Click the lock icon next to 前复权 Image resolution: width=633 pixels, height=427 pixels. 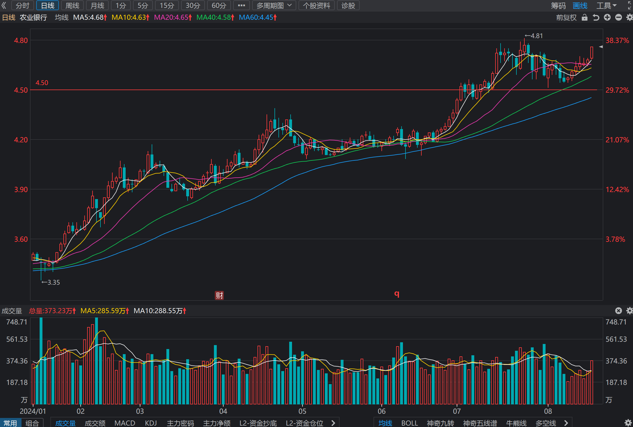pyautogui.click(x=585, y=18)
